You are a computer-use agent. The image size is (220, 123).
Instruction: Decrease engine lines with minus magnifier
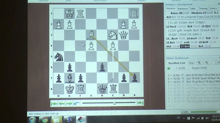pos(207,63)
